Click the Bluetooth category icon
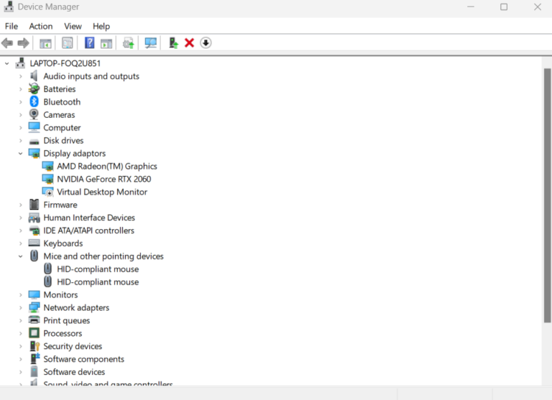Screen dimensions: 552x400 (x=34, y=102)
